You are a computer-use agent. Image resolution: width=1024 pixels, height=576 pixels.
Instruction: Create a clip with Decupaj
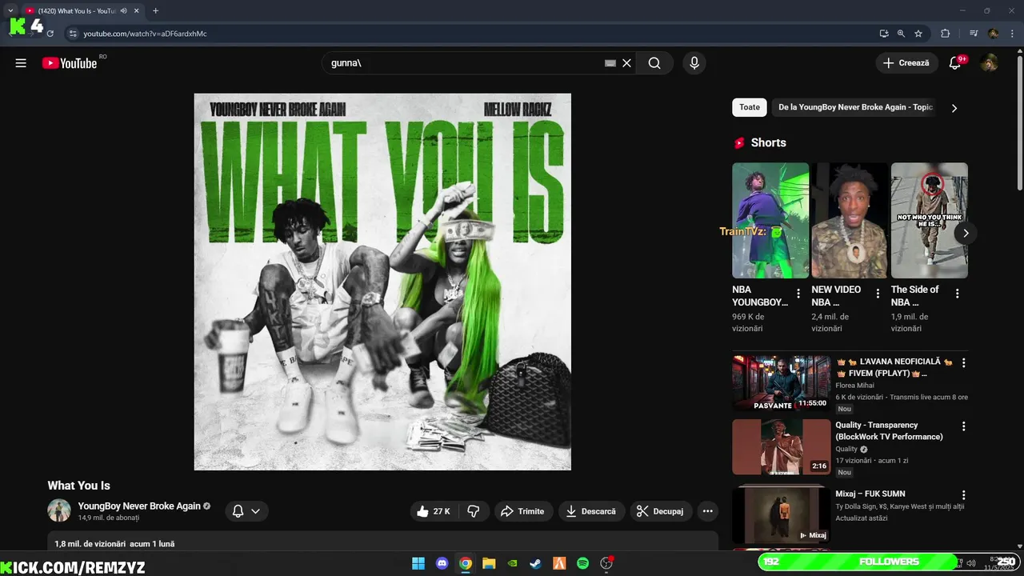661,511
